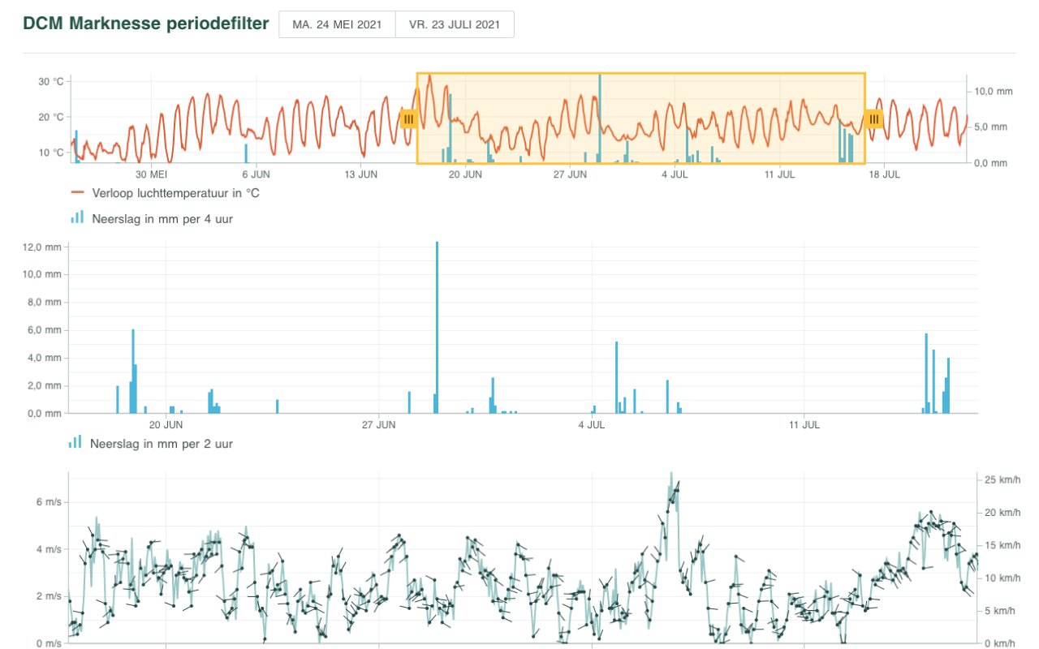This screenshot has width=1039, height=649.
Task: Open the start date picker MA. 24 MEI 2021
Action: click(336, 24)
